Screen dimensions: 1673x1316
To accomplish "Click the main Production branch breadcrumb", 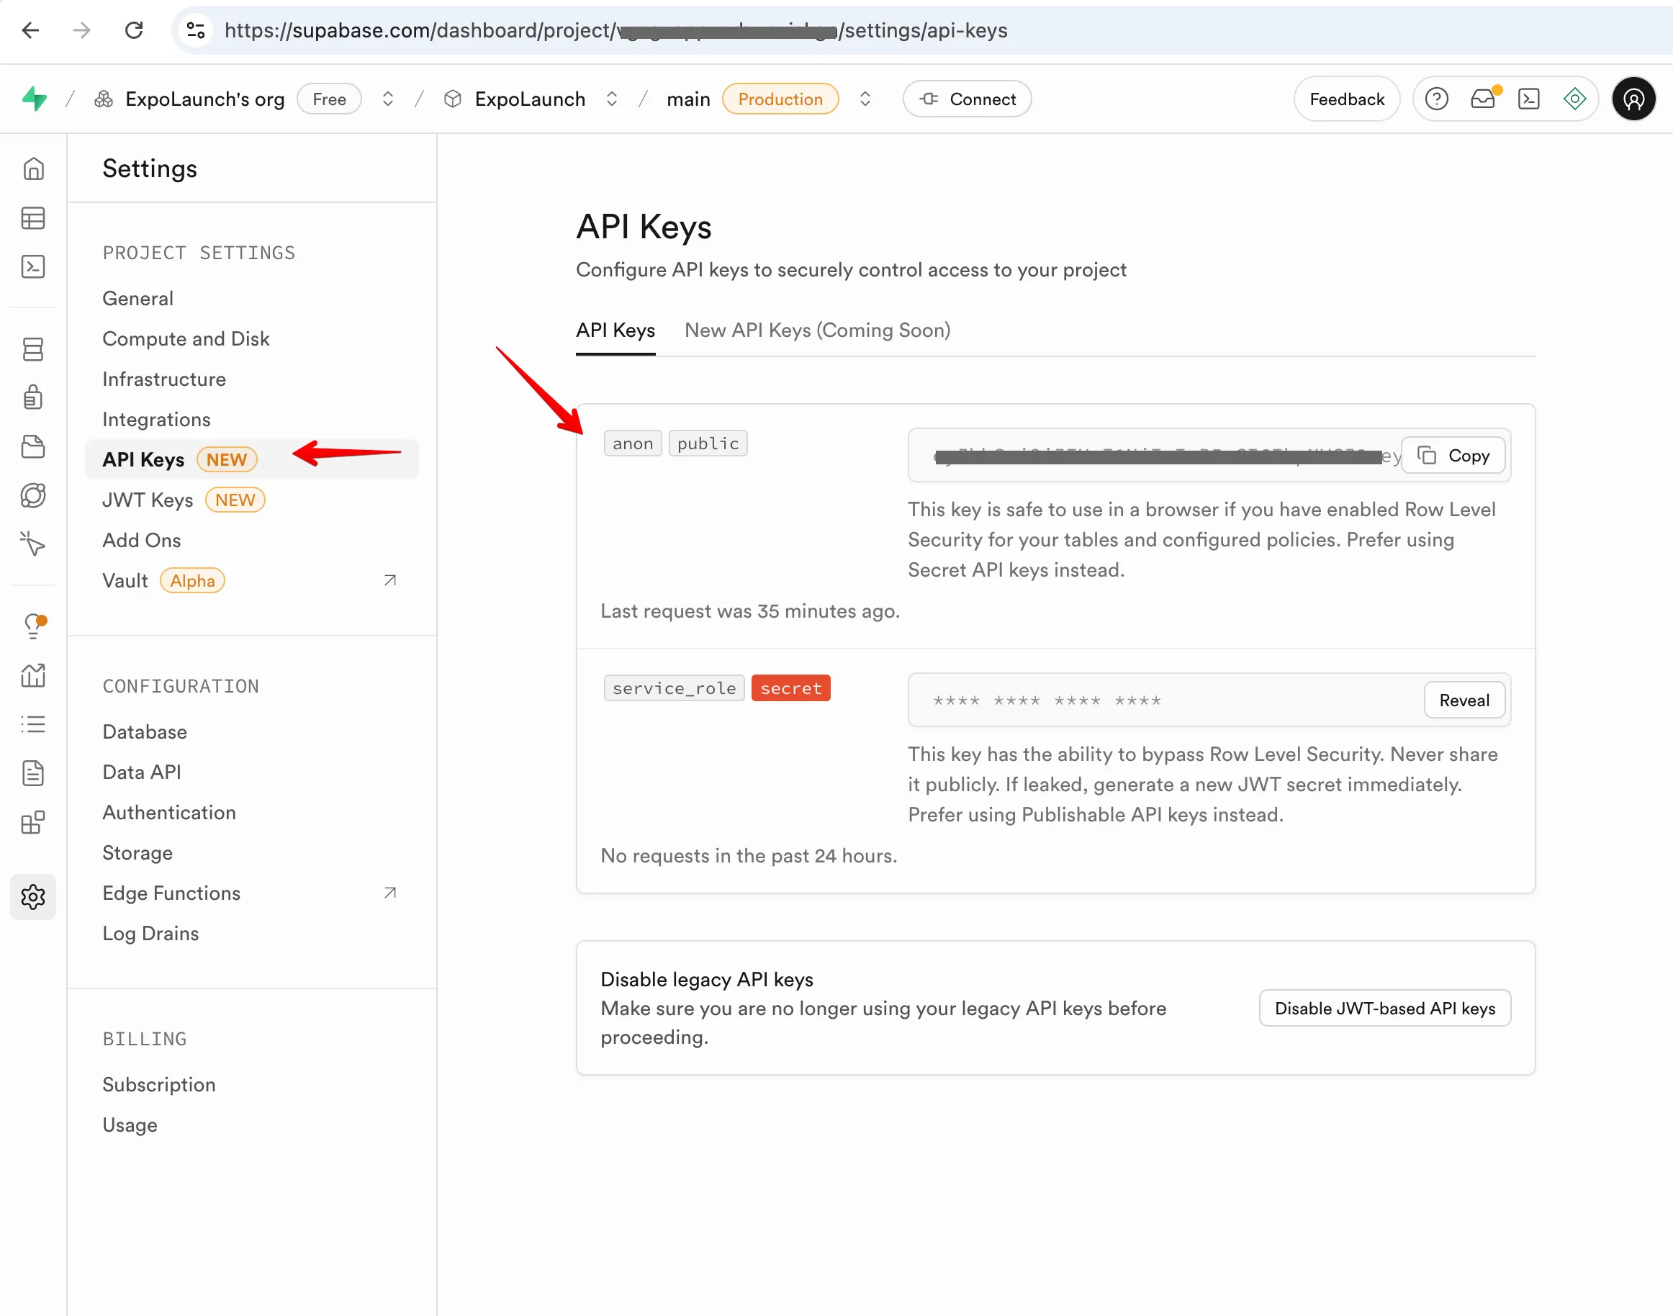I will (752, 99).
